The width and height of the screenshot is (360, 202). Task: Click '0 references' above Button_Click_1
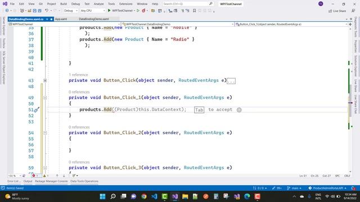click(79, 92)
